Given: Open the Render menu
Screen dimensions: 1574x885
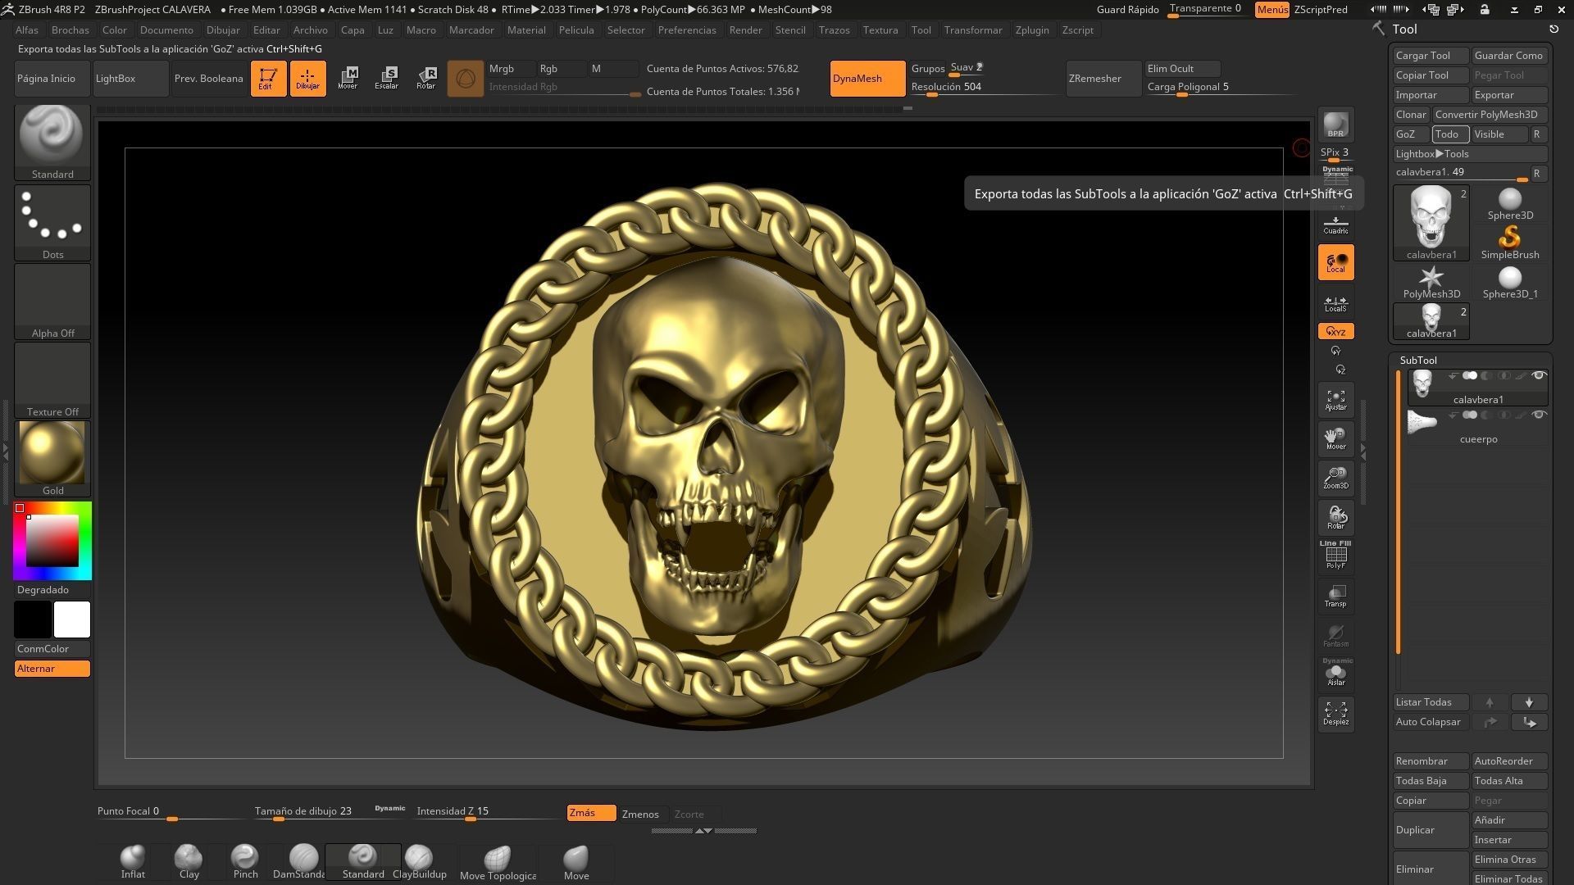Looking at the screenshot, I should 745,29.
